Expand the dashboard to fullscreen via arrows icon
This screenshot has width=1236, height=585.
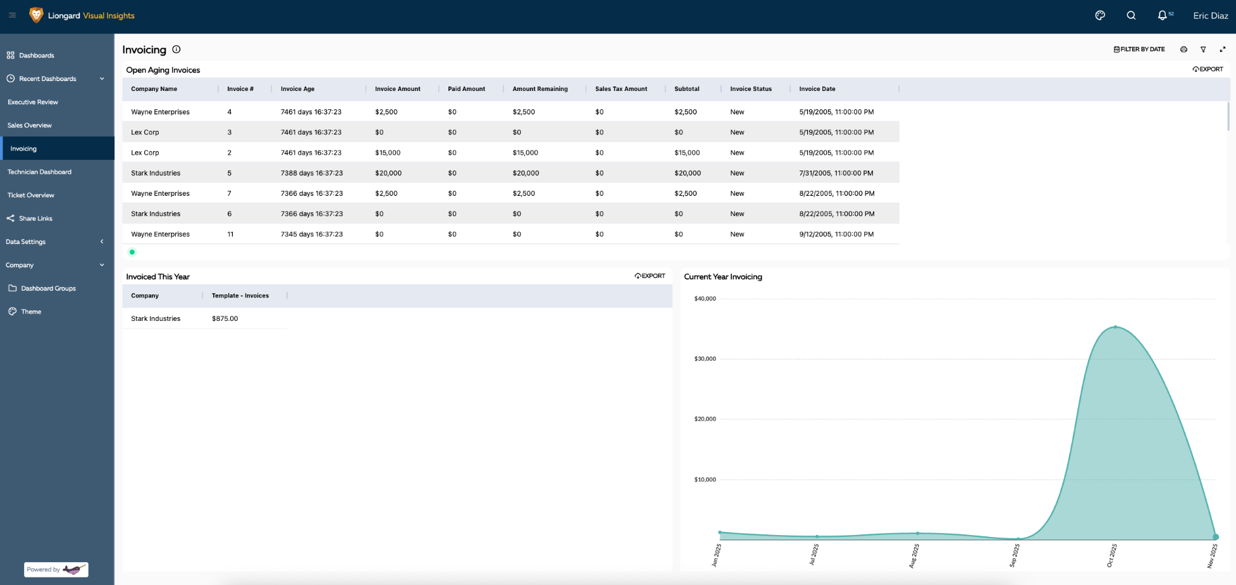tap(1222, 49)
